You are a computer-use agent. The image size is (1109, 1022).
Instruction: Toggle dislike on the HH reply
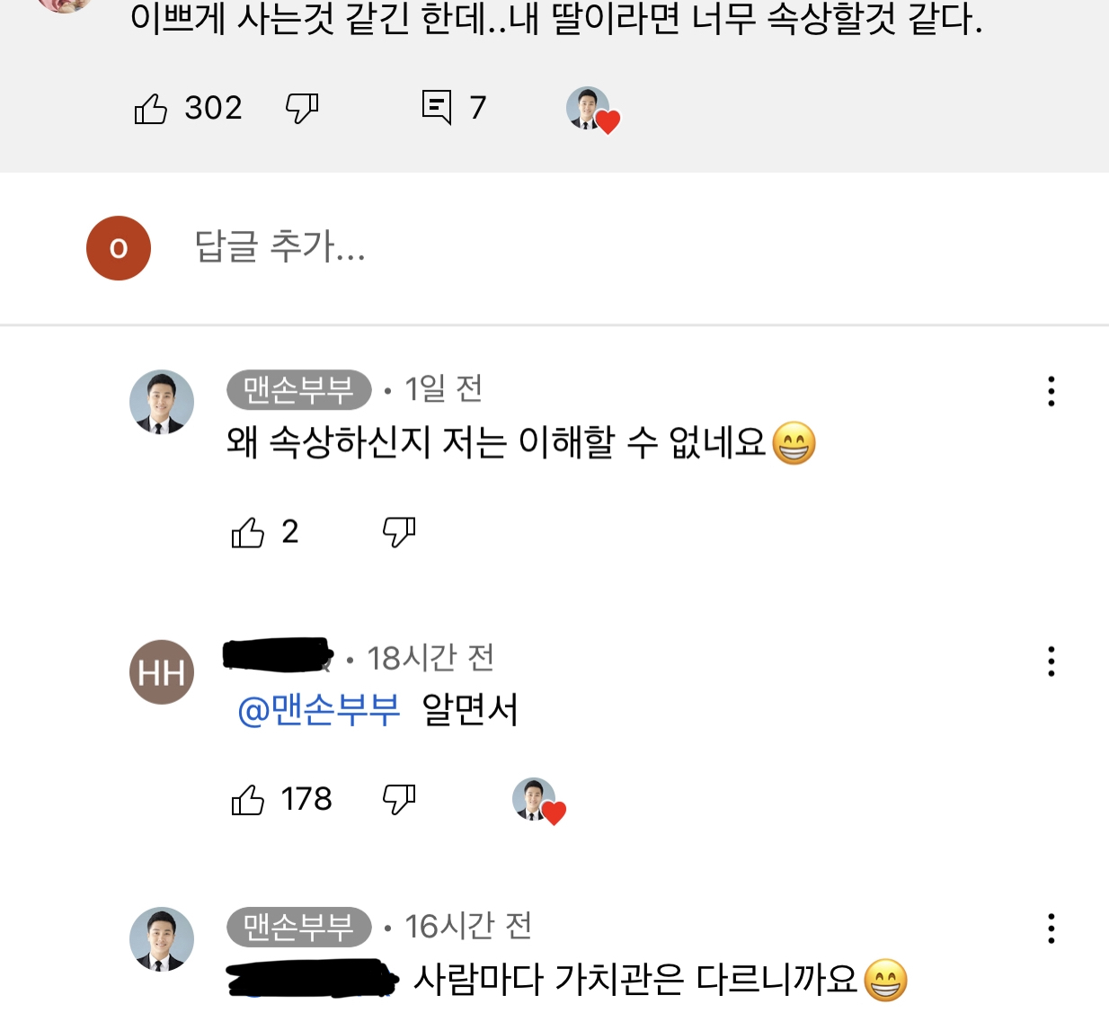coord(399,797)
